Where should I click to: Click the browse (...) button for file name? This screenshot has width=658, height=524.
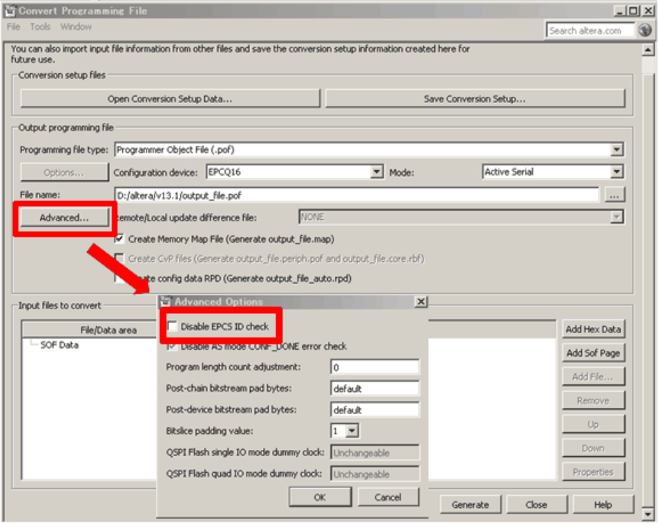614,196
